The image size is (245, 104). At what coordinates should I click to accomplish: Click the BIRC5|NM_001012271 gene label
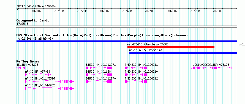pos(101,65)
